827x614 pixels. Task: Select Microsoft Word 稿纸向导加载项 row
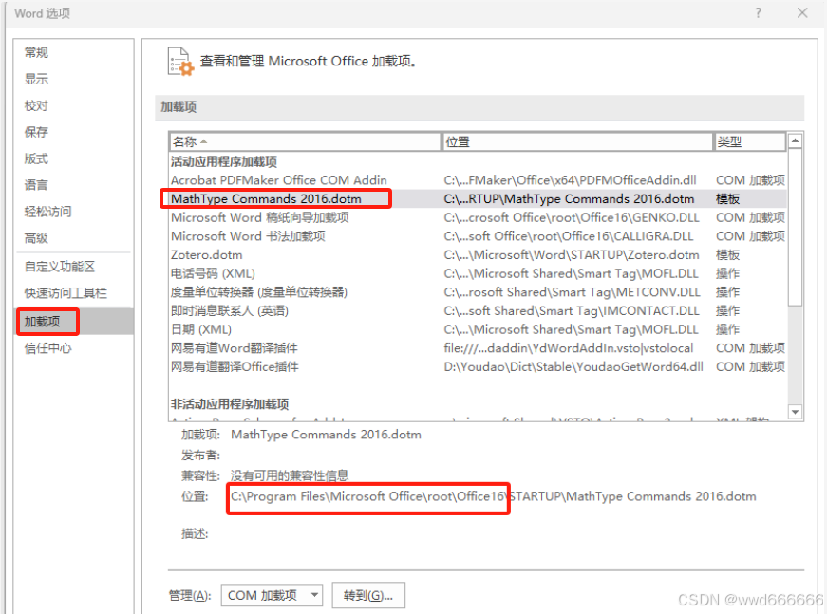click(478, 217)
